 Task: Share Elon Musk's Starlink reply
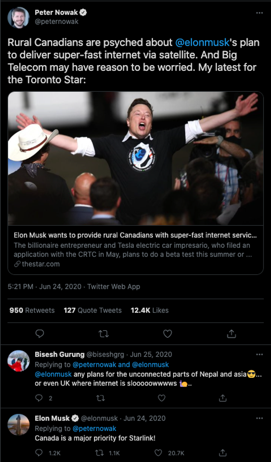[x=223, y=453]
